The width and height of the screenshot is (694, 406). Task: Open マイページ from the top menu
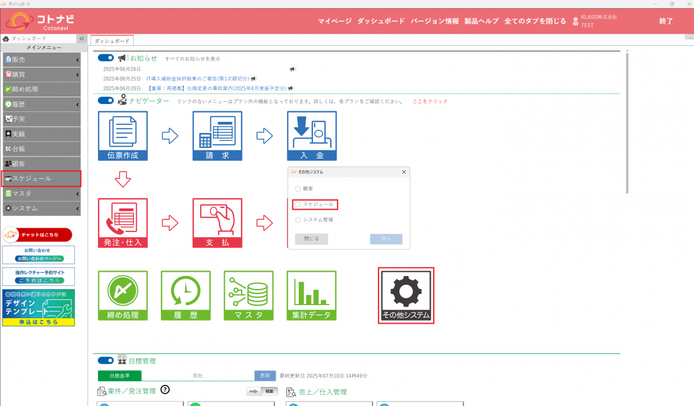click(335, 21)
